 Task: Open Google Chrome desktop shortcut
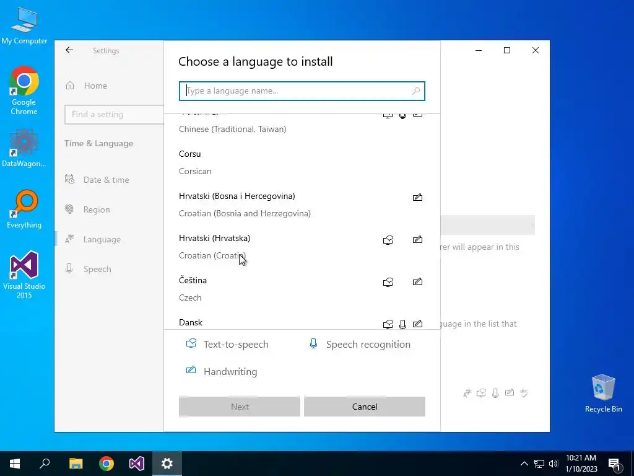coord(24,90)
